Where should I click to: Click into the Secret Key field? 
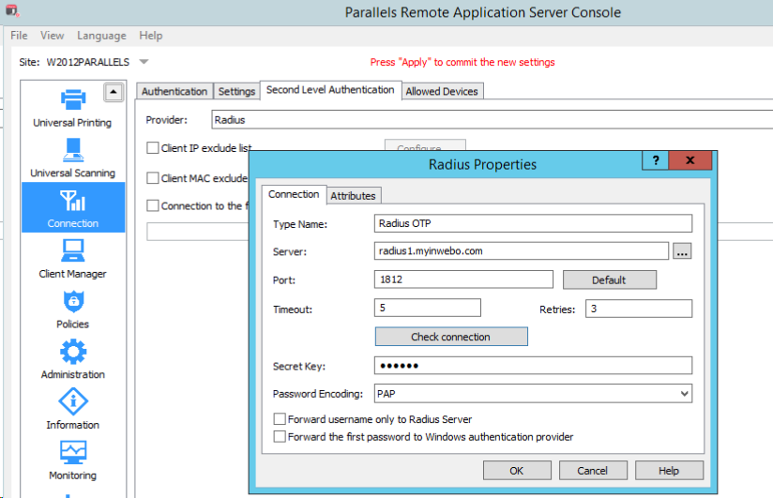533,365
